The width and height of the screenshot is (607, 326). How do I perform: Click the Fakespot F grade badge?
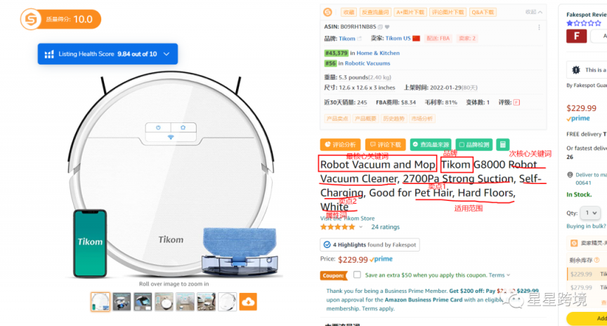click(576, 36)
